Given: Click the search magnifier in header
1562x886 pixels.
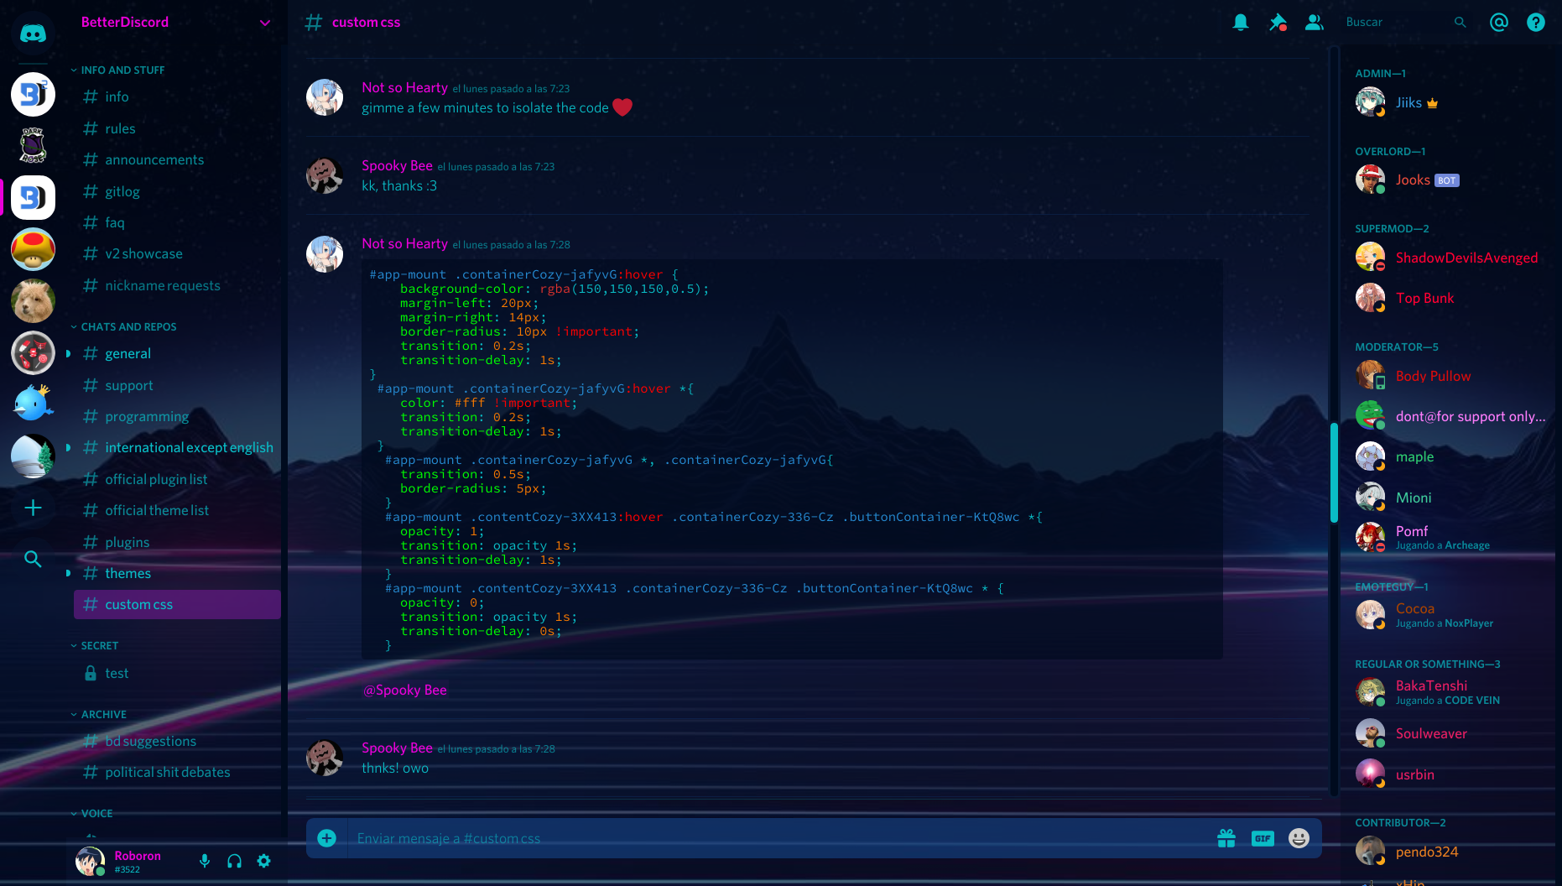Looking at the screenshot, I should 1460,23.
